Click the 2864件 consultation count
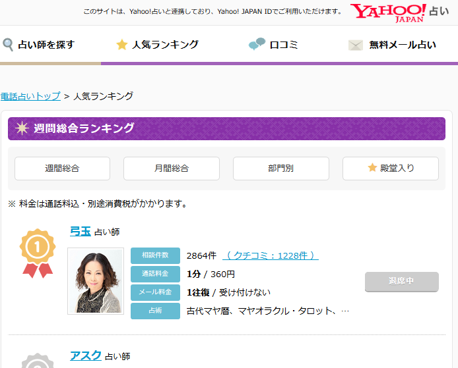 [201, 255]
